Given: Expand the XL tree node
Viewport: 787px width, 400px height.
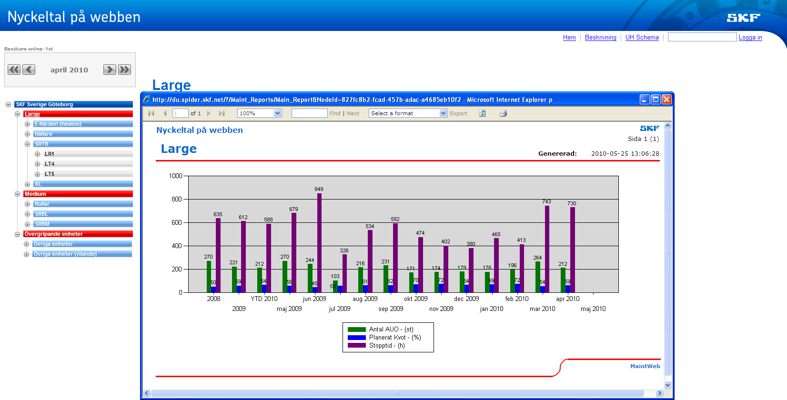Looking at the screenshot, I should tap(27, 184).
